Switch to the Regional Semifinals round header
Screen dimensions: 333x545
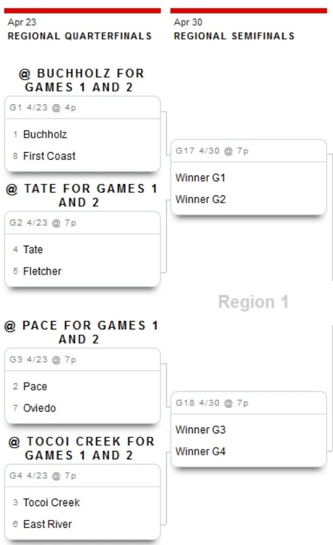[x=234, y=36]
